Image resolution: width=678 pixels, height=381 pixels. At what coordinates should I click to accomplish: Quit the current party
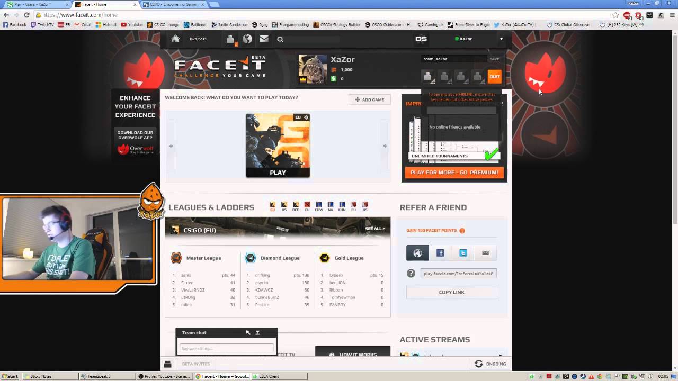(494, 77)
